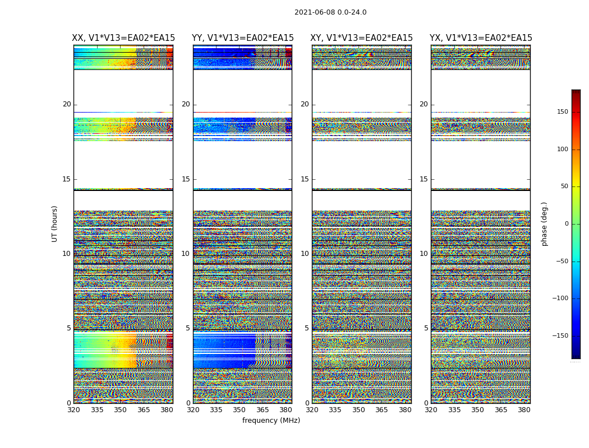The height and width of the screenshot is (448, 589).
Task: Click the phase colorbar gradient strip
Action: 576,224
